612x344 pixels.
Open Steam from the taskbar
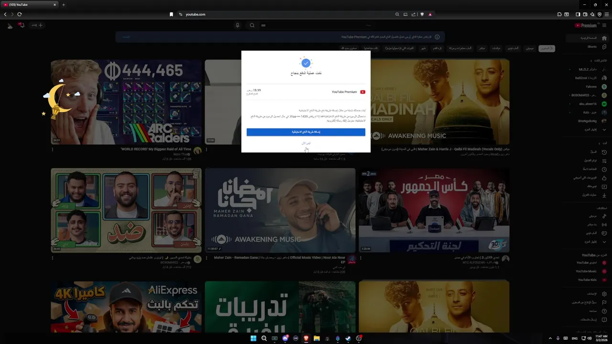click(x=348, y=338)
